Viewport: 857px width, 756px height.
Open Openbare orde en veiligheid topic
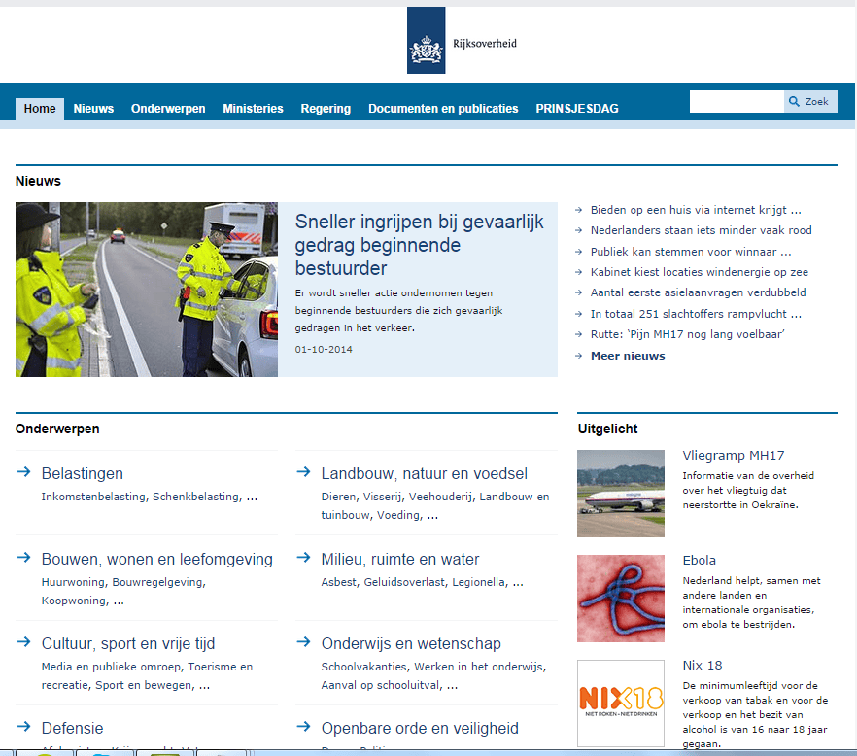(420, 728)
